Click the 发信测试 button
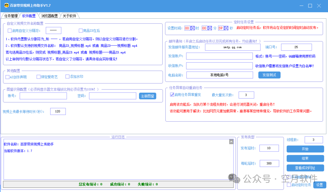This screenshot has height=192, width=328. pyautogui.click(x=269, y=75)
